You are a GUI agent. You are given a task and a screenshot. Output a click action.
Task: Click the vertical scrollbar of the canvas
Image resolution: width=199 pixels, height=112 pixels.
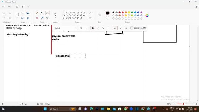pyautogui.click(x=198, y=63)
